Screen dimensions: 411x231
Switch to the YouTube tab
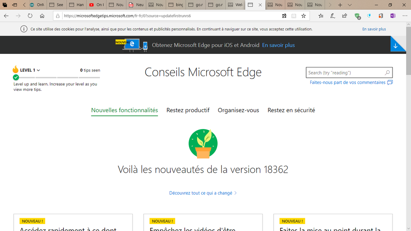pos(96,5)
